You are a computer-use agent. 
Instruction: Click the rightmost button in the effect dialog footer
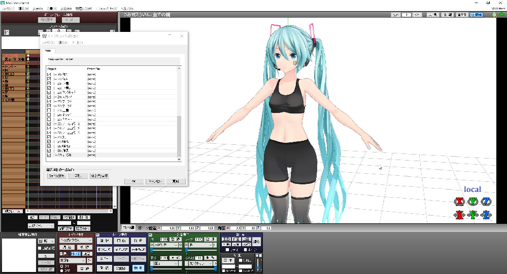175,181
